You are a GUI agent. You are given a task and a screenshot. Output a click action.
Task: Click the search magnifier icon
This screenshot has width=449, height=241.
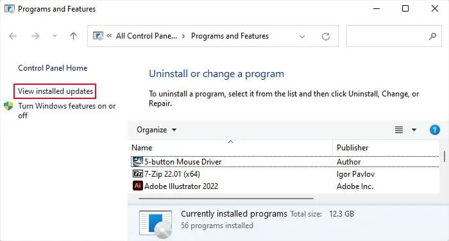click(x=432, y=36)
